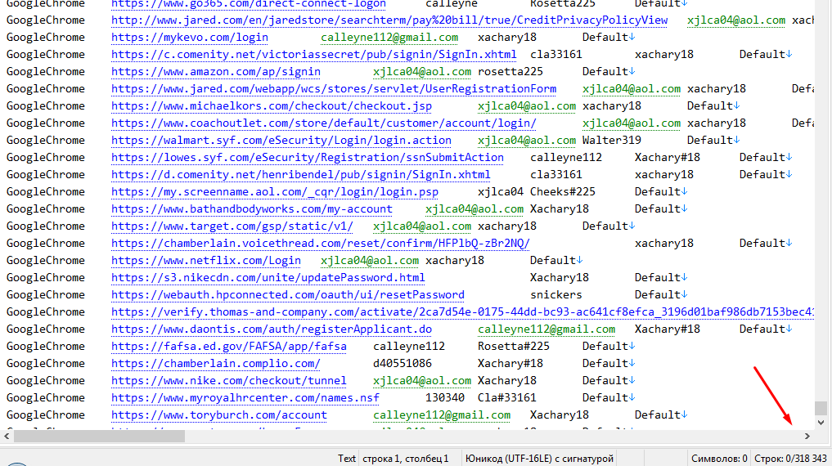This screenshot has width=832, height=466.
Task: Open the www.nike.com/checkout/tunnel link
Action: tap(229, 381)
